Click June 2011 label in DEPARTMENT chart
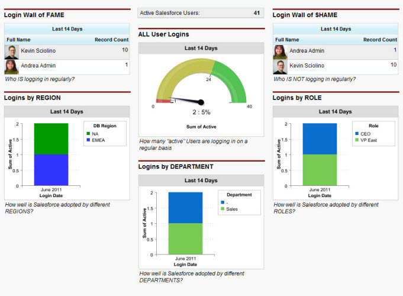Image resolution: width=403 pixels, height=296 pixels. pos(185,259)
